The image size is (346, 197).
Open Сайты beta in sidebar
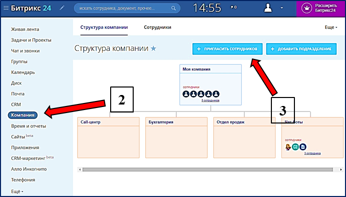[x=22, y=136]
